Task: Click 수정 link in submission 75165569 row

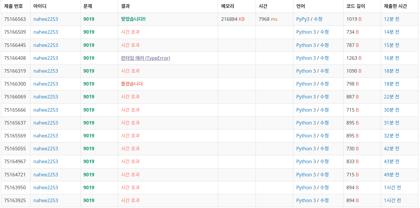Action: 324,136
